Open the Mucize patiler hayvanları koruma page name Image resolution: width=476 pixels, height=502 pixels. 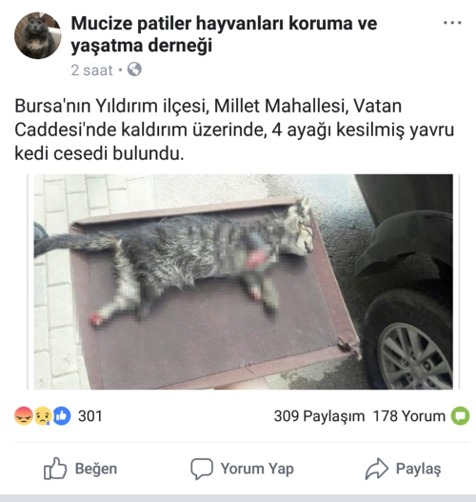pyautogui.click(x=224, y=34)
